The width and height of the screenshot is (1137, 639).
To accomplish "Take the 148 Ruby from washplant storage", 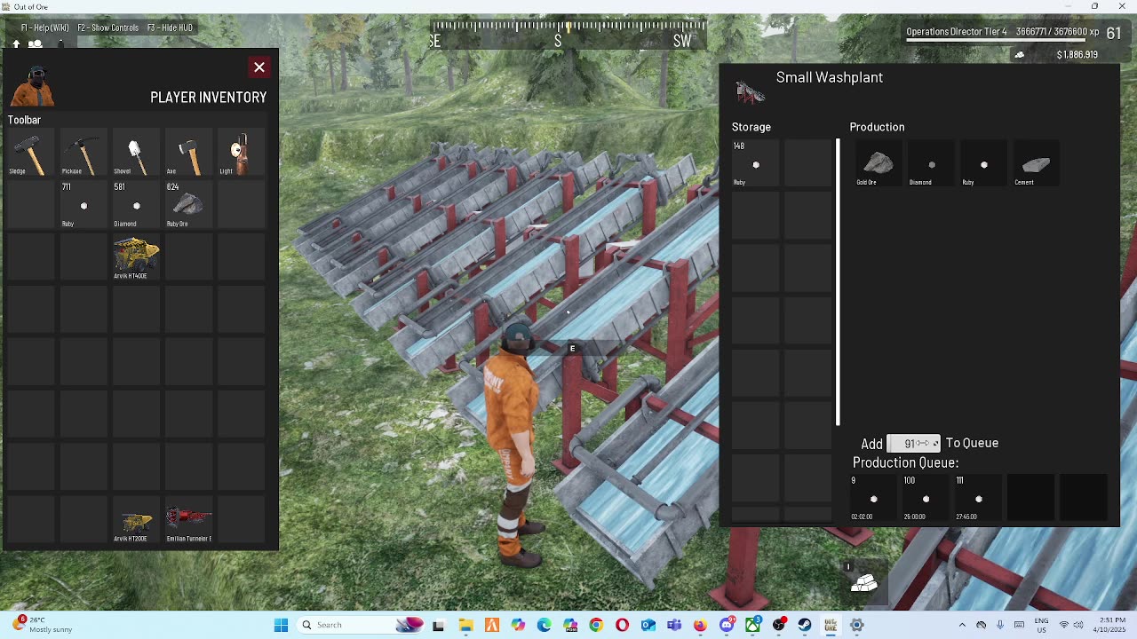I will [x=755, y=164].
